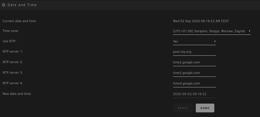Screen dimensions: 260x117
Task: Click the Done button
Action: point(205,108)
